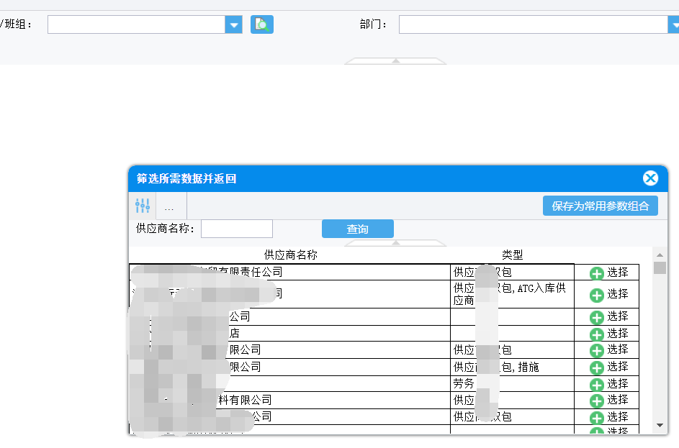Click the search document icon beside 班组
Viewport: 679px width, 448px height.
coord(262,24)
